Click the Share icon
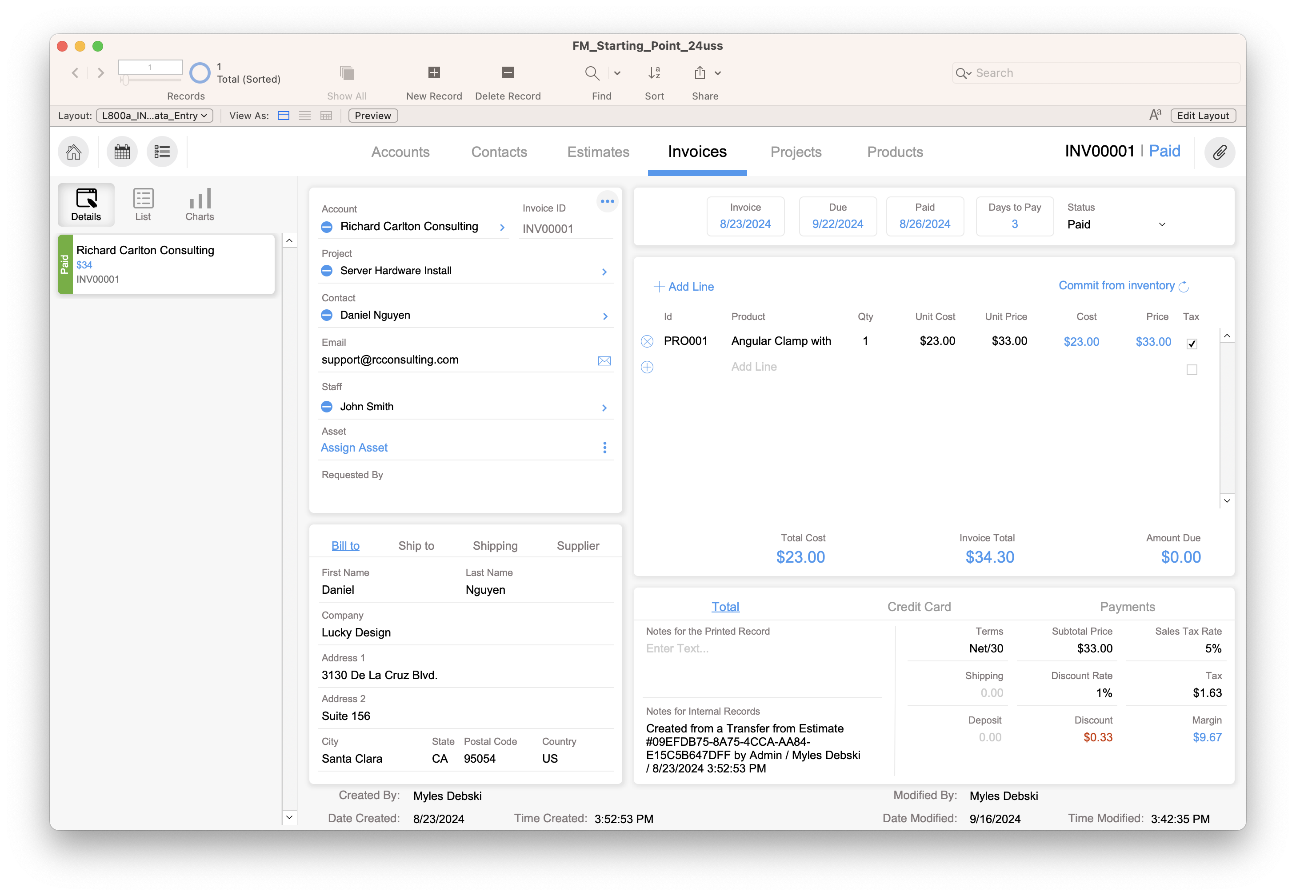 click(700, 72)
